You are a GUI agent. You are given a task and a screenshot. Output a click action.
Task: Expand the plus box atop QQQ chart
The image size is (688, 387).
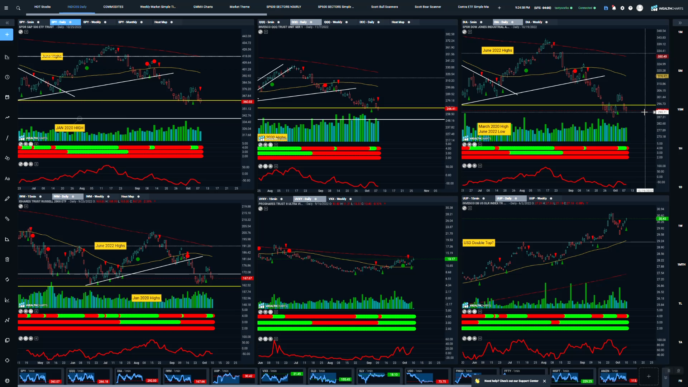(x=266, y=32)
